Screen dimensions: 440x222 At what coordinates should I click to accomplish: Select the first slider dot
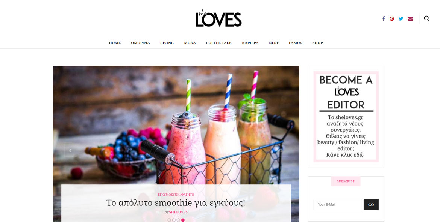pos(169,220)
